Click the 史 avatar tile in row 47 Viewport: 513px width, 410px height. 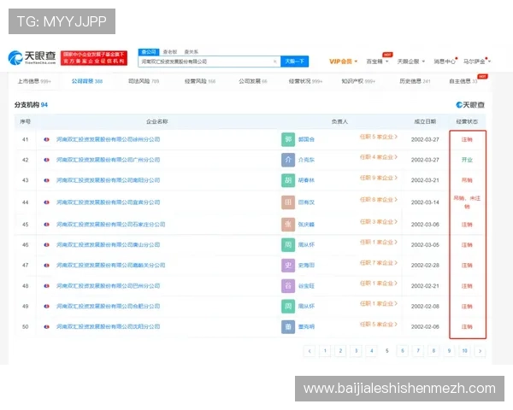click(288, 265)
